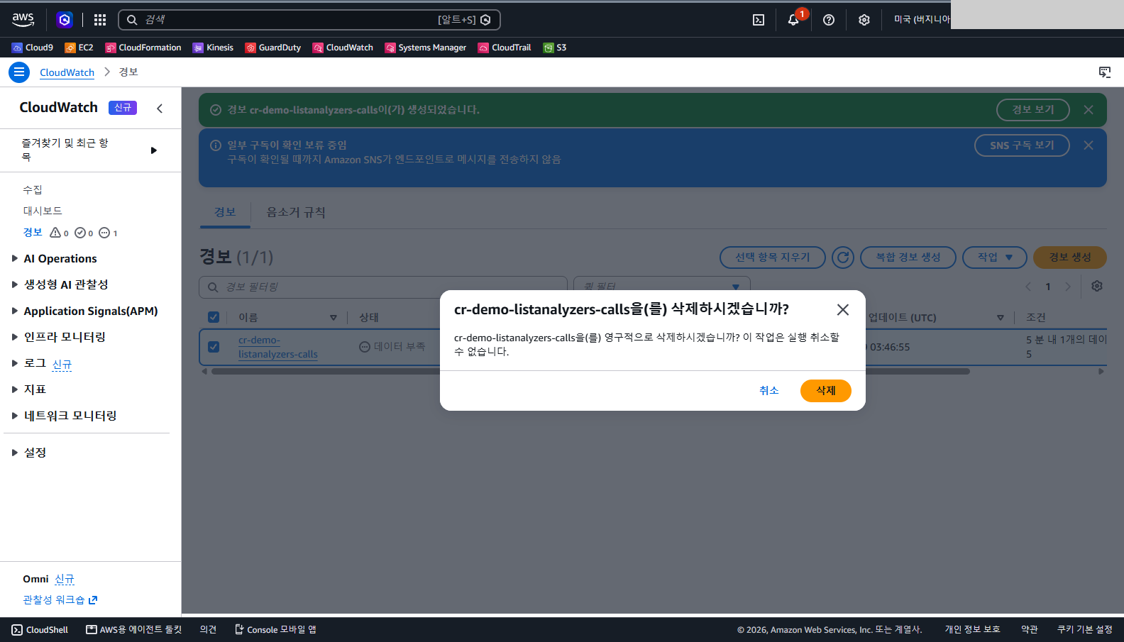Open the 작업 actions dropdown
The width and height of the screenshot is (1124, 642).
pos(995,258)
